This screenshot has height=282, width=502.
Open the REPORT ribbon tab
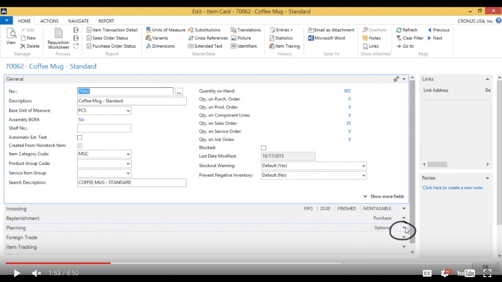tap(106, 20)
